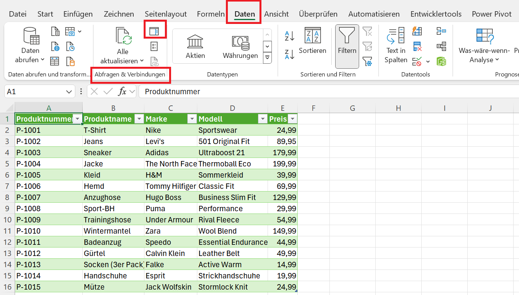
Task: Select cell containing Jack Wolfskin
Action: 171,287
